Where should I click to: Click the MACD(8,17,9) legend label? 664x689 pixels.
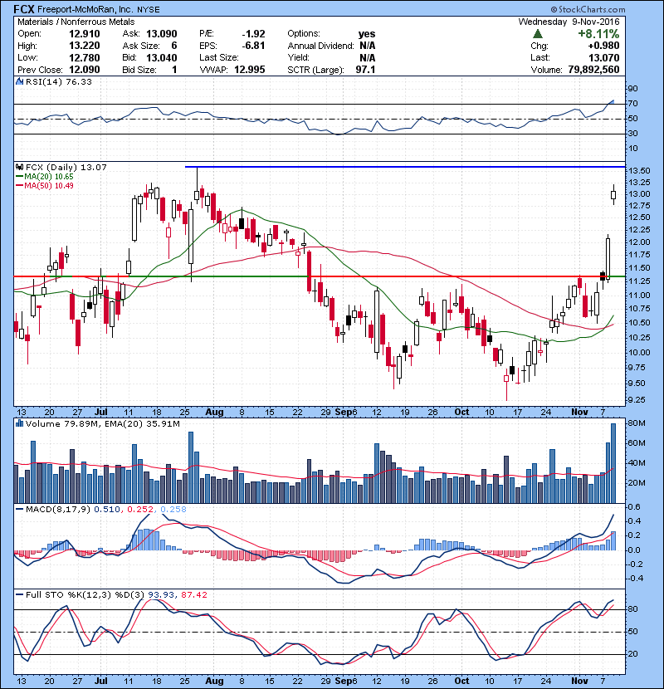(x=57, y=510)
